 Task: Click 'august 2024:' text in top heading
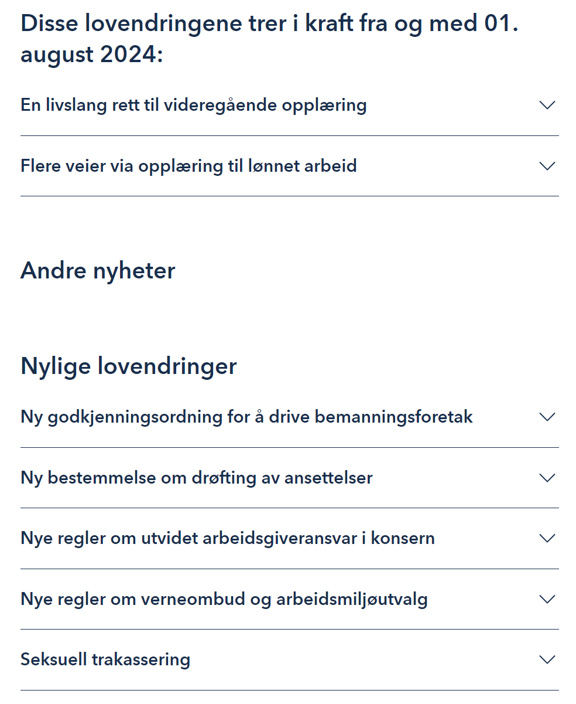tap(91, 55)
